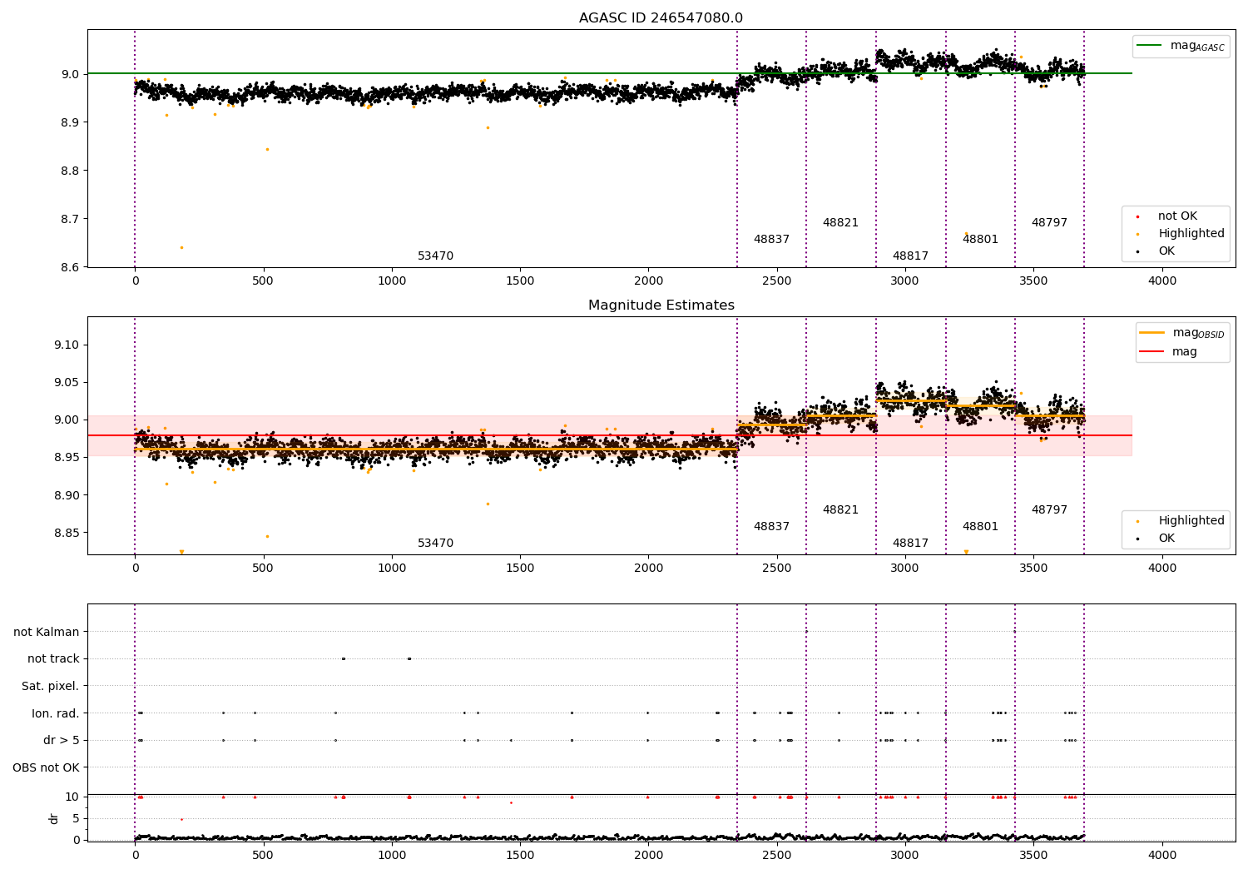Click the 'OBS not OK' axis label
The width and height of the screenshot is (1248, 874).
click(x=46, y=767)
